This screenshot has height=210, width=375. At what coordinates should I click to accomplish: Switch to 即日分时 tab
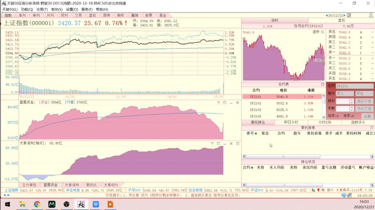pyautogui.click(x=291, y=122)
